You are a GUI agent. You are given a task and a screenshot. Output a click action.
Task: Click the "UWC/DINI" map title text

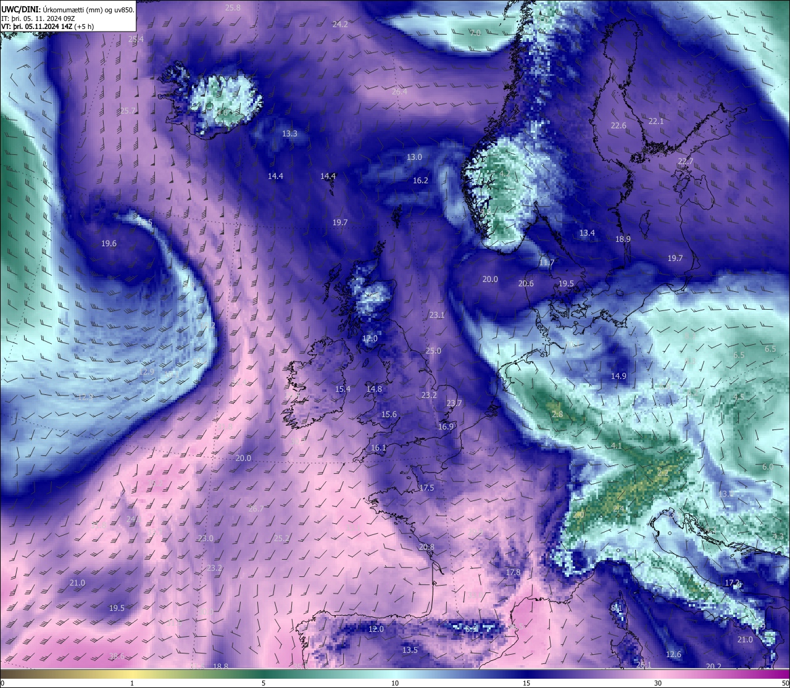point(20,9)
